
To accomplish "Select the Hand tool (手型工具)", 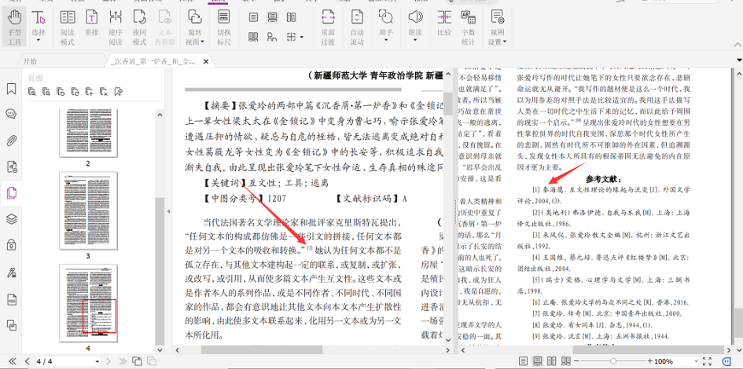I will [x=14, y=27].
